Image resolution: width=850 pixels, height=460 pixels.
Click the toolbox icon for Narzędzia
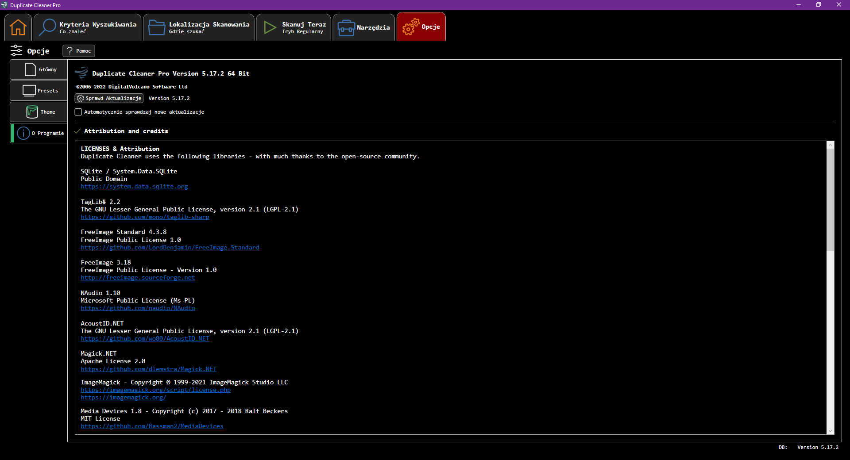(x=346, y=27)
